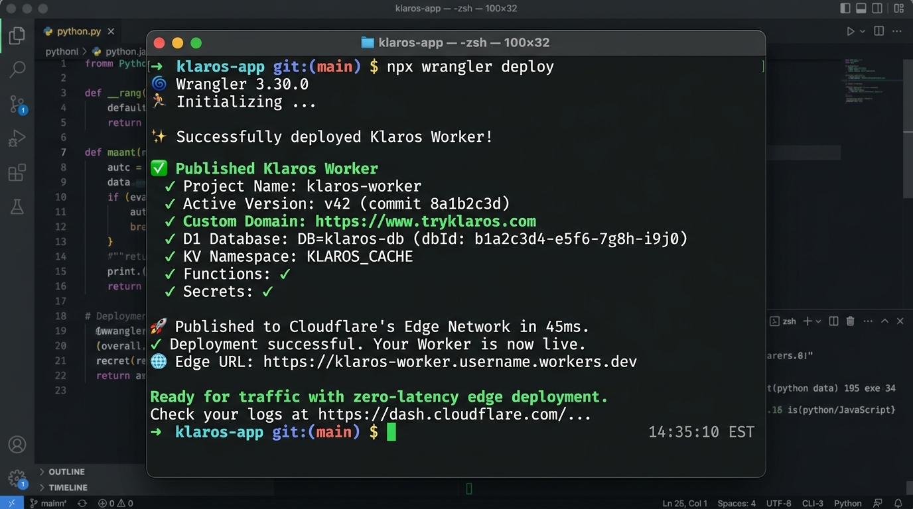Toggle the bottom panel visibility
The image size is (913, 509).
pos(861,9)
